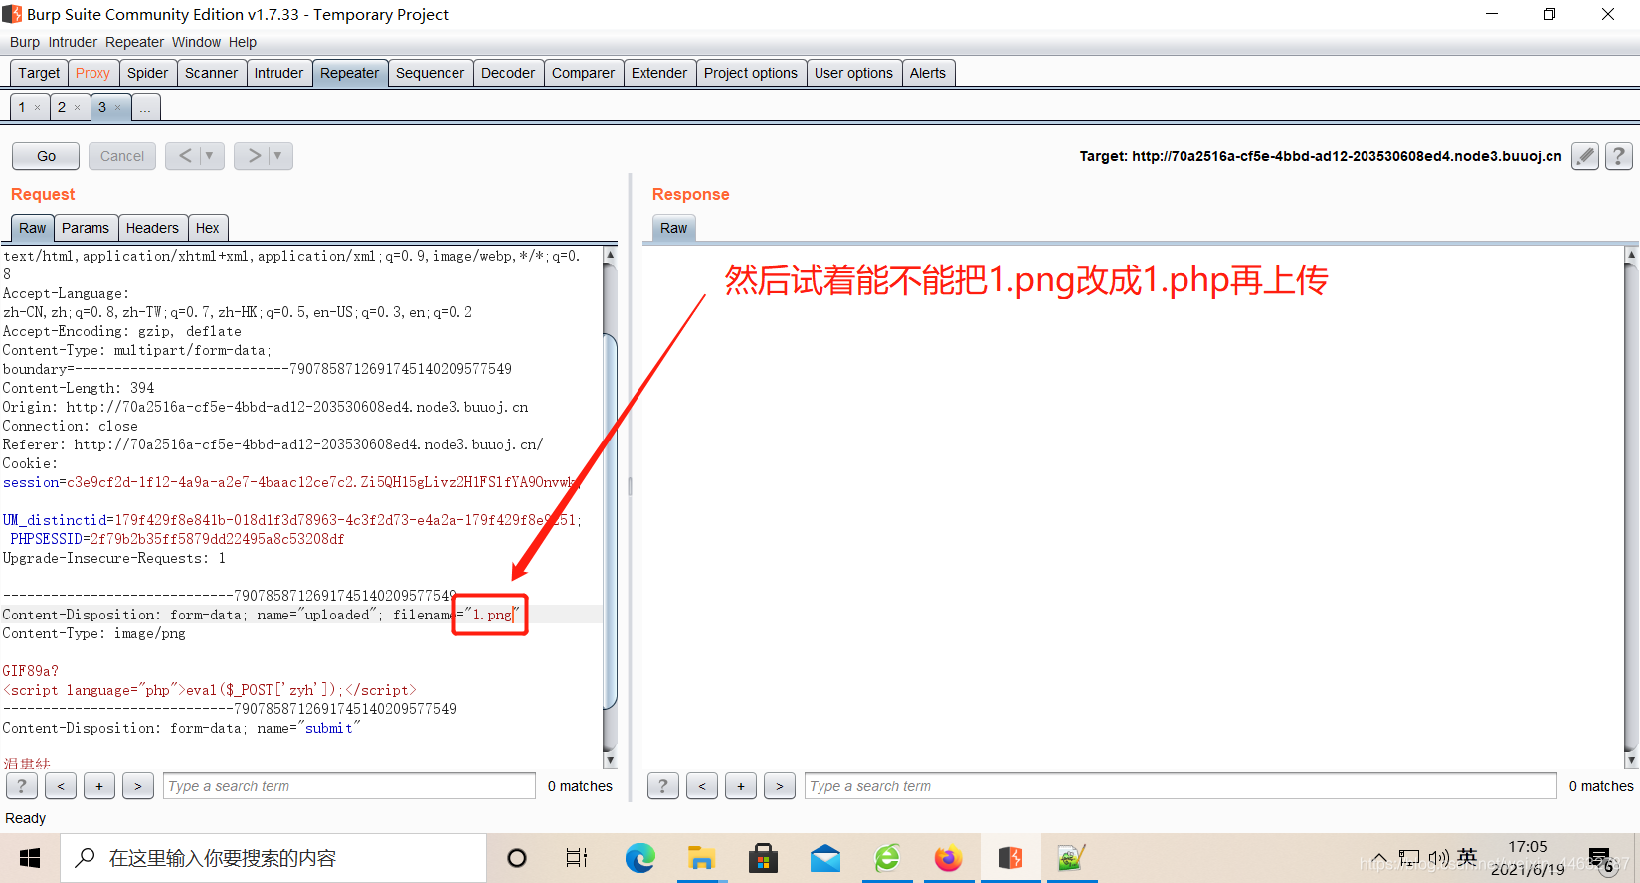Open Repeater help question mark icon
Viewport: 1640px width, 883px height.
[x=1619, y=156]
